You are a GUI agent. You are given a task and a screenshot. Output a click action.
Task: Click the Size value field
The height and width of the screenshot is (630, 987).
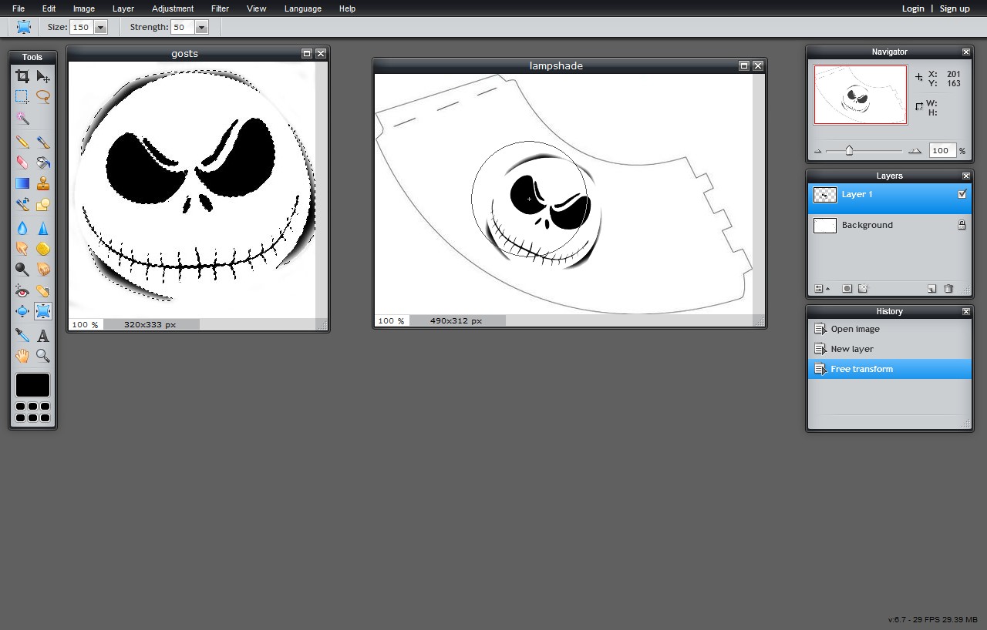(x=81, y=27)
